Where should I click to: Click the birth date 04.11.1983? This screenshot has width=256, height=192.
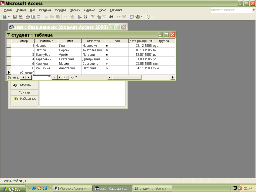(x=140, y=68)
